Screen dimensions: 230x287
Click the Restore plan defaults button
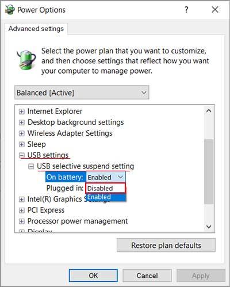pyautogui.click(x=166, y=245)
